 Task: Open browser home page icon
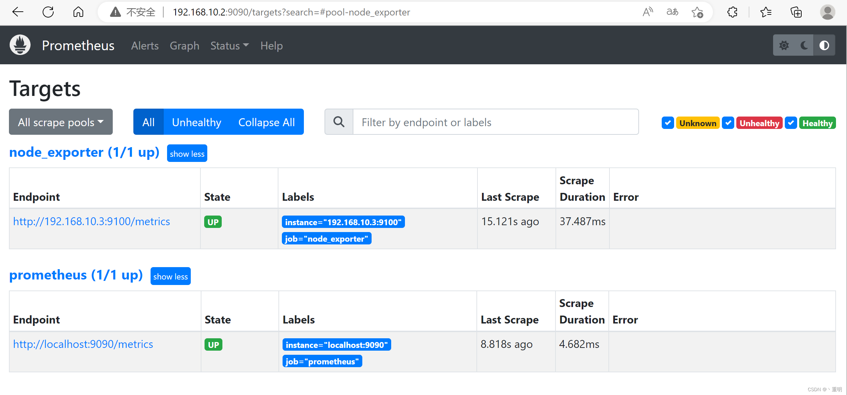click(x=78, y=12)
